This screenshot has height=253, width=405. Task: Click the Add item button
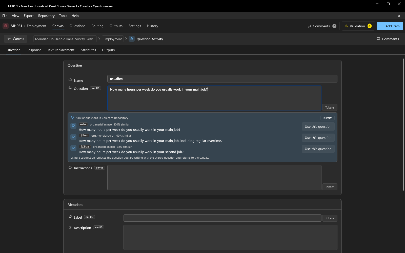[390, 26]
